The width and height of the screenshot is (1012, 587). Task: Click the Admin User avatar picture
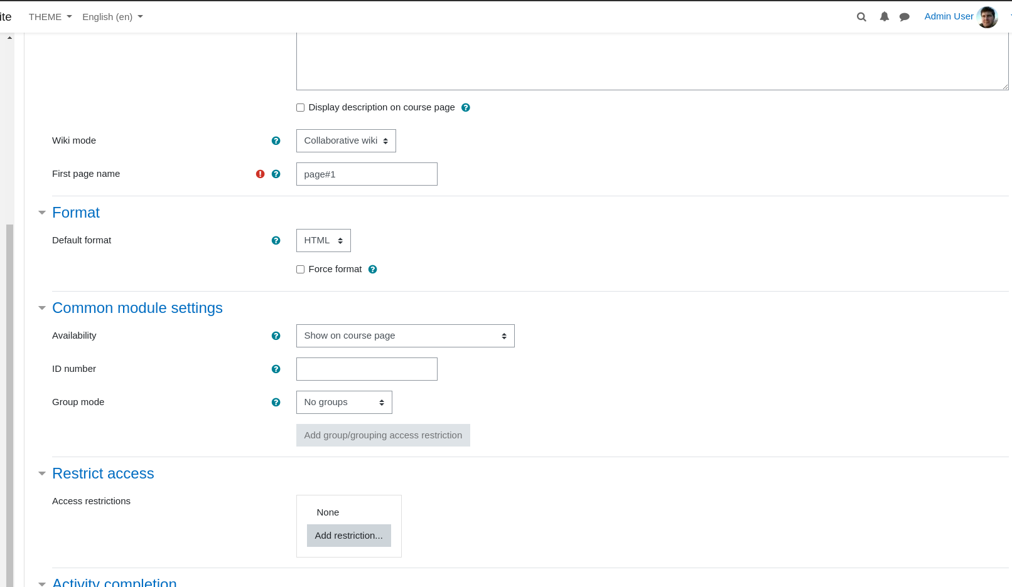[x=987, y=17]
